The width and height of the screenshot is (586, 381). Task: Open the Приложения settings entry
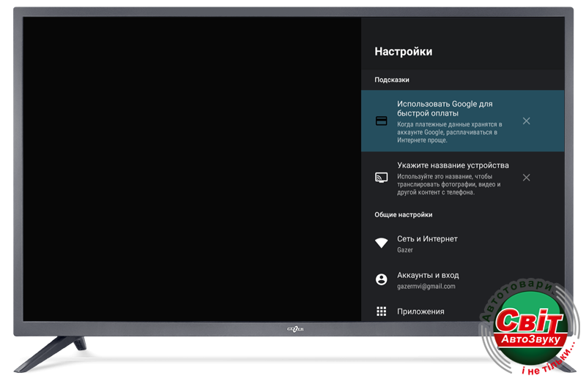click(x=420, y=312)
